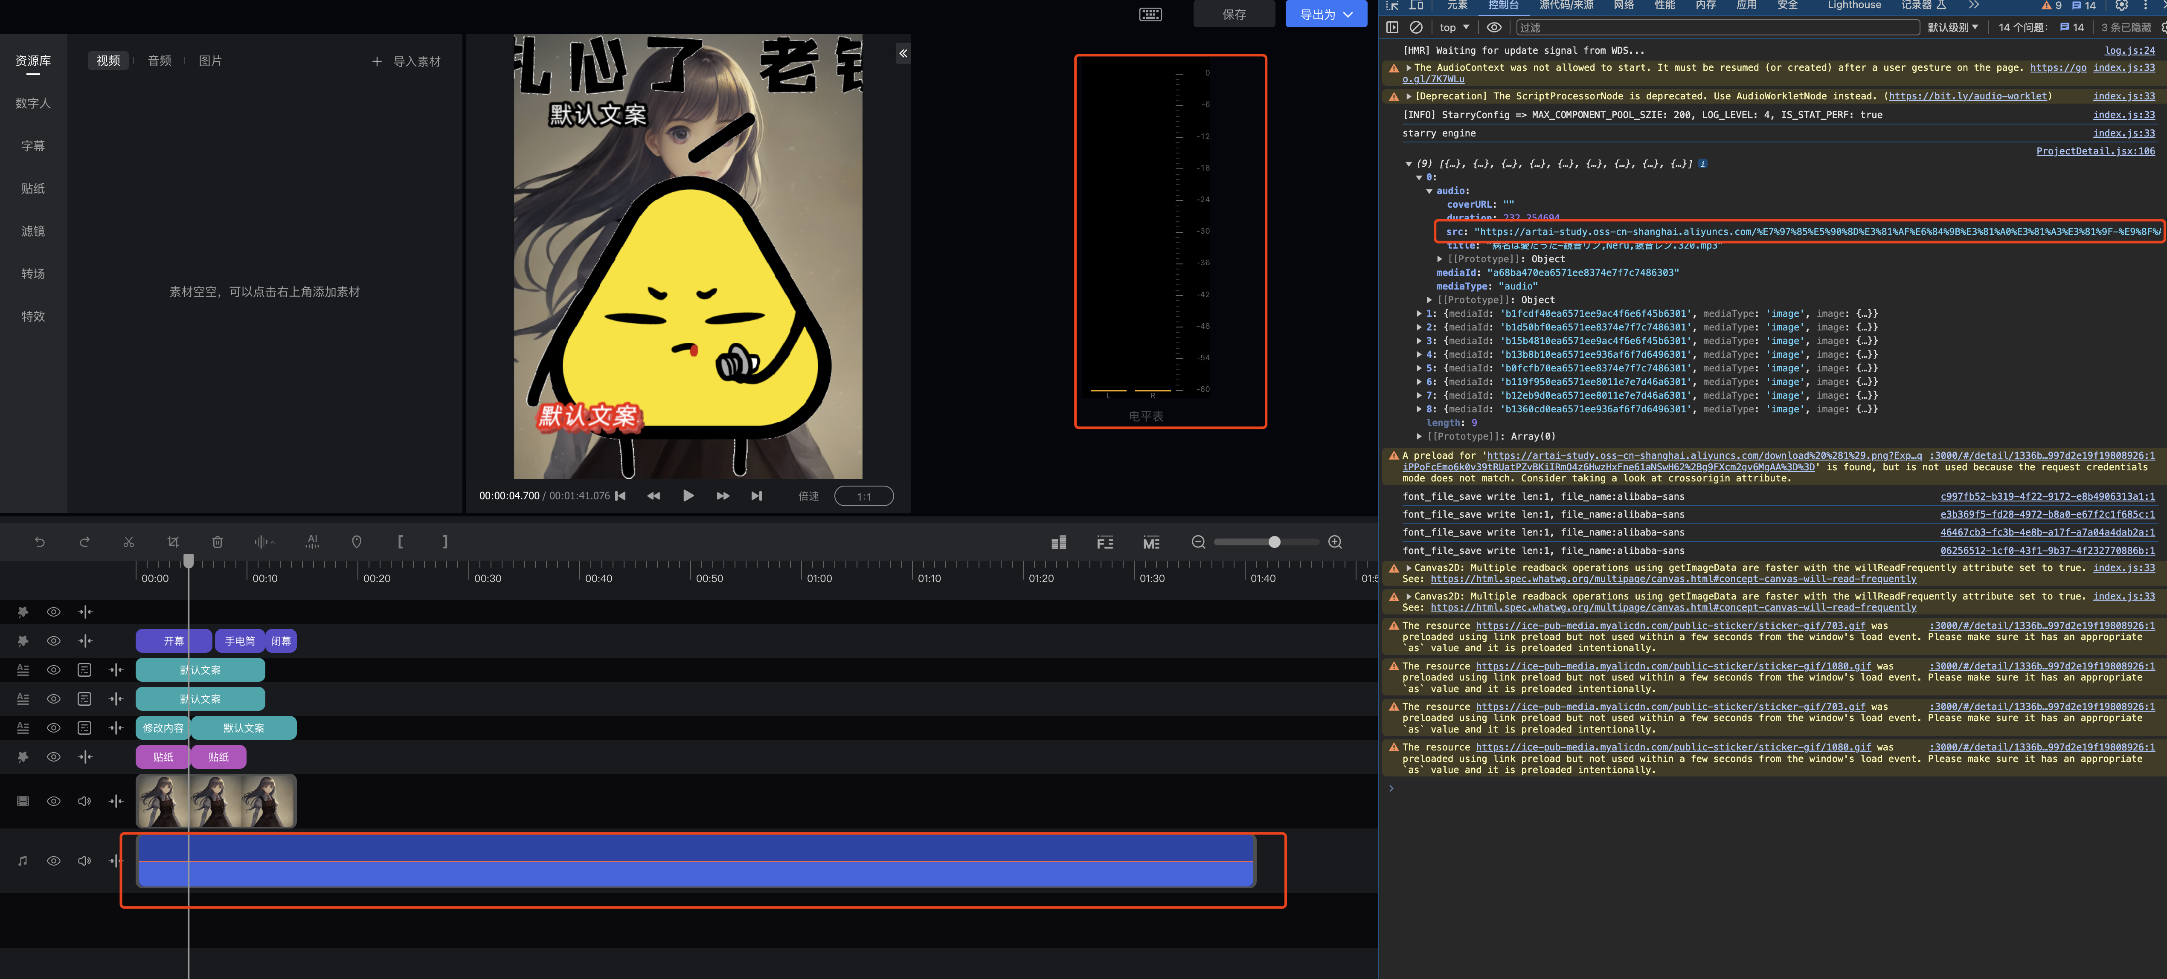
Task: Click the trash delete icon
Action: click(x=218, y=542)
